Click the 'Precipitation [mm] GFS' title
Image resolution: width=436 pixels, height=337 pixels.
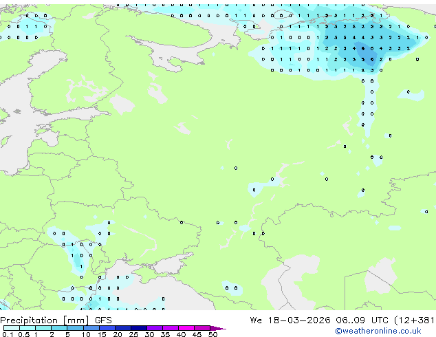56,320
